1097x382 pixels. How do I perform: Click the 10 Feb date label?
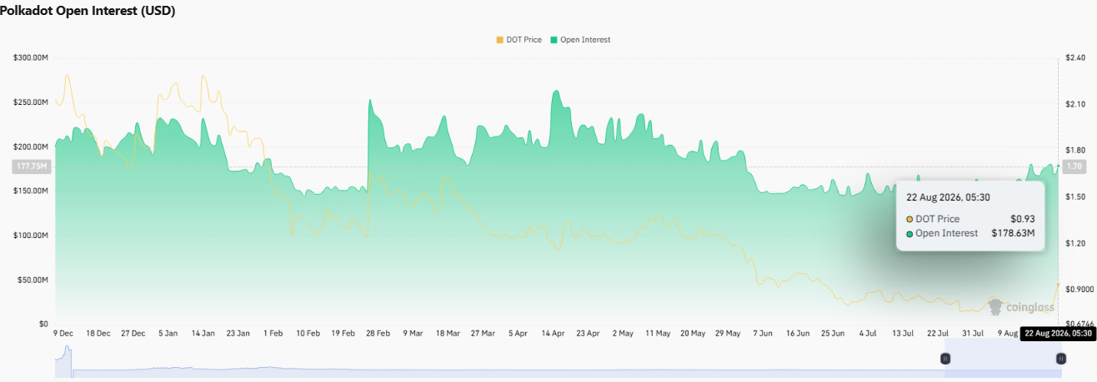(308, 333)
